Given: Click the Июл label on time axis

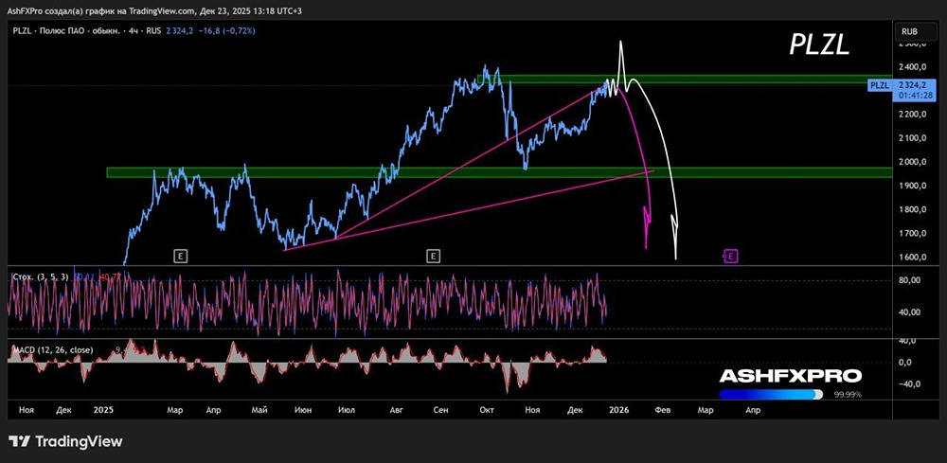Looking at the screenshot, I should (x=347, y=410).
